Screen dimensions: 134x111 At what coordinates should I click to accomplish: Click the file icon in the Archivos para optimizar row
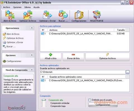click(42, 34)
